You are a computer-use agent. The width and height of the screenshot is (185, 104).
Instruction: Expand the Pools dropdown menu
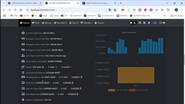(x=99, y=23)
